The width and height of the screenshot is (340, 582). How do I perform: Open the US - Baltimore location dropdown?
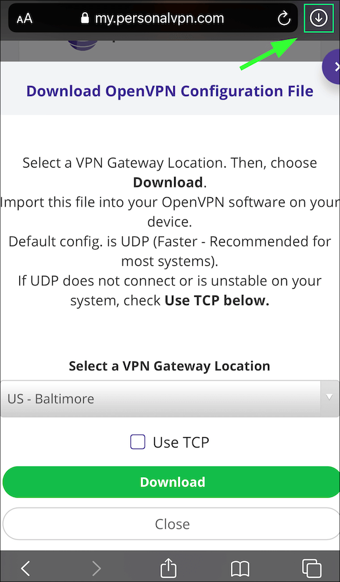coord(170,399)
